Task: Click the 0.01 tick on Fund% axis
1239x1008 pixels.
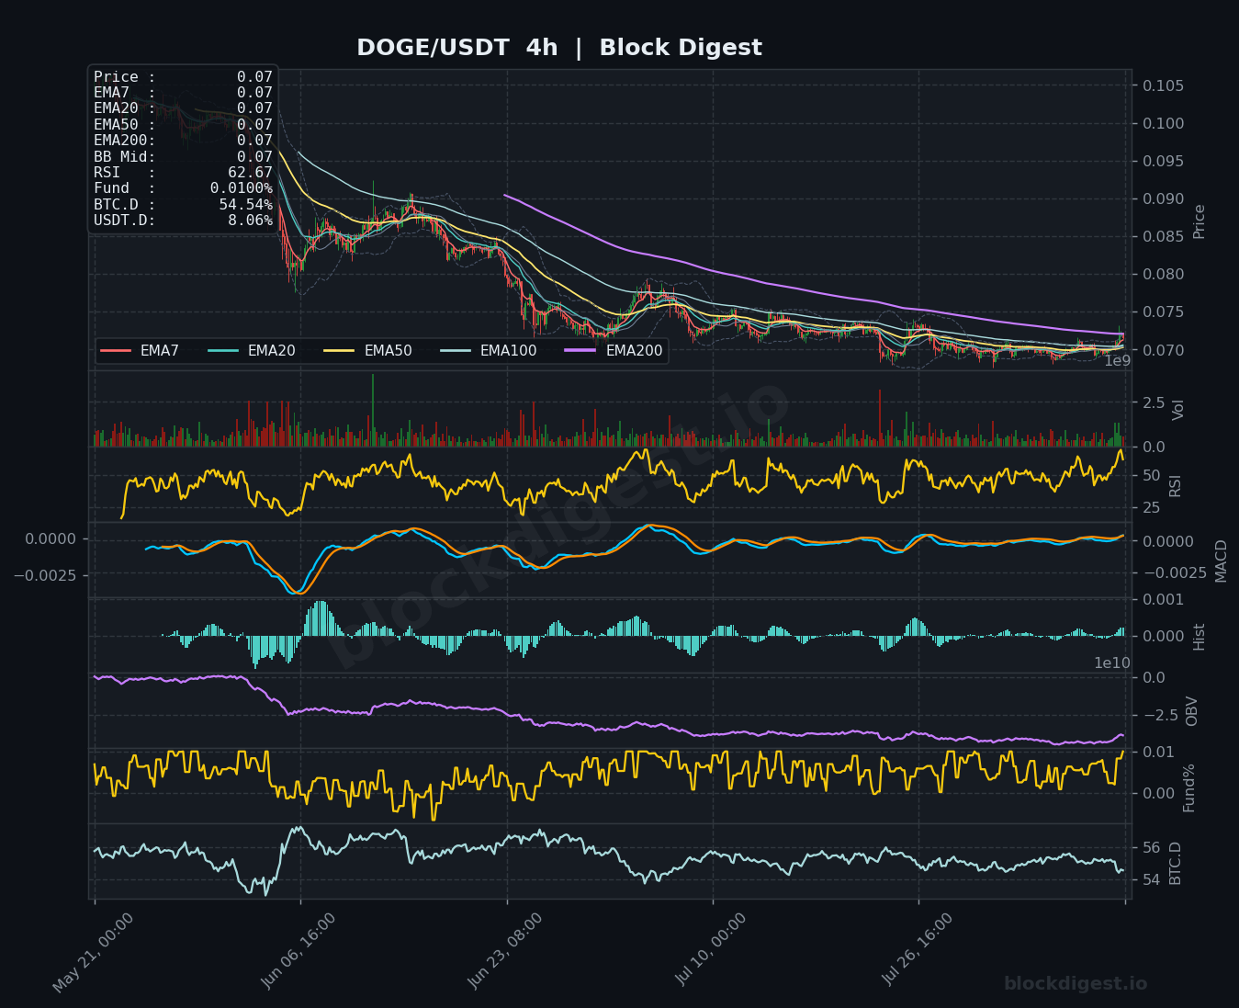Action: (1158, 752)
